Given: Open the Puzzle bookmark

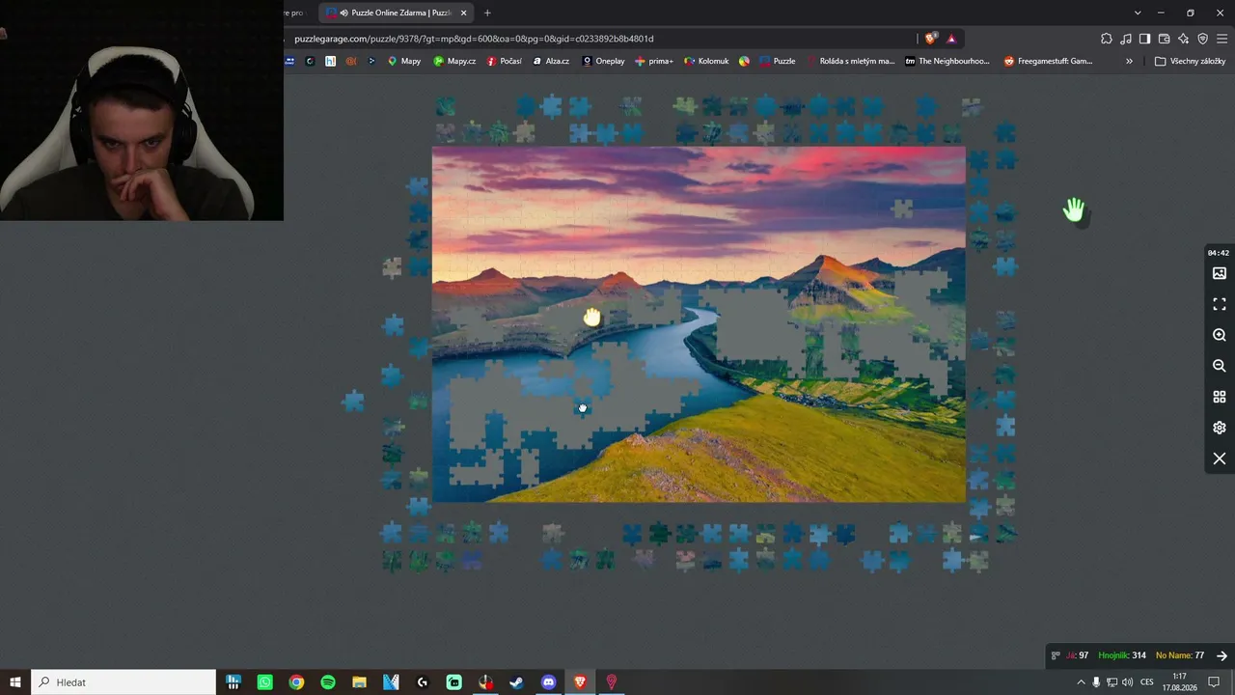Looking at the screenshot, I should tap(778, 61).
